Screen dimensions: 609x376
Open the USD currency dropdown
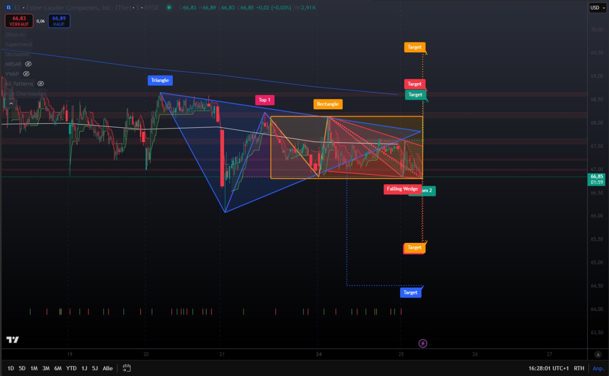(x=597, y=8)
